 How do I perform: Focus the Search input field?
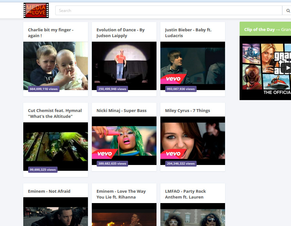point(169,10)
